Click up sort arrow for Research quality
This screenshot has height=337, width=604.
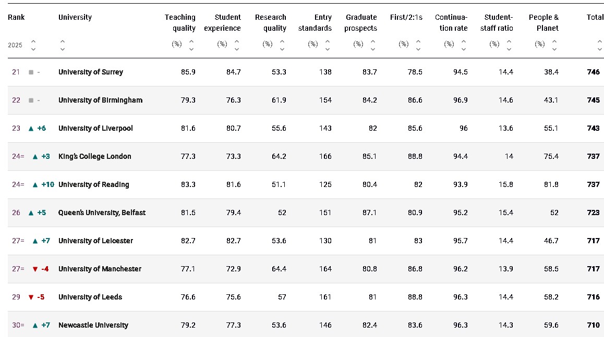pyautogui.click(x=282, y=41)
